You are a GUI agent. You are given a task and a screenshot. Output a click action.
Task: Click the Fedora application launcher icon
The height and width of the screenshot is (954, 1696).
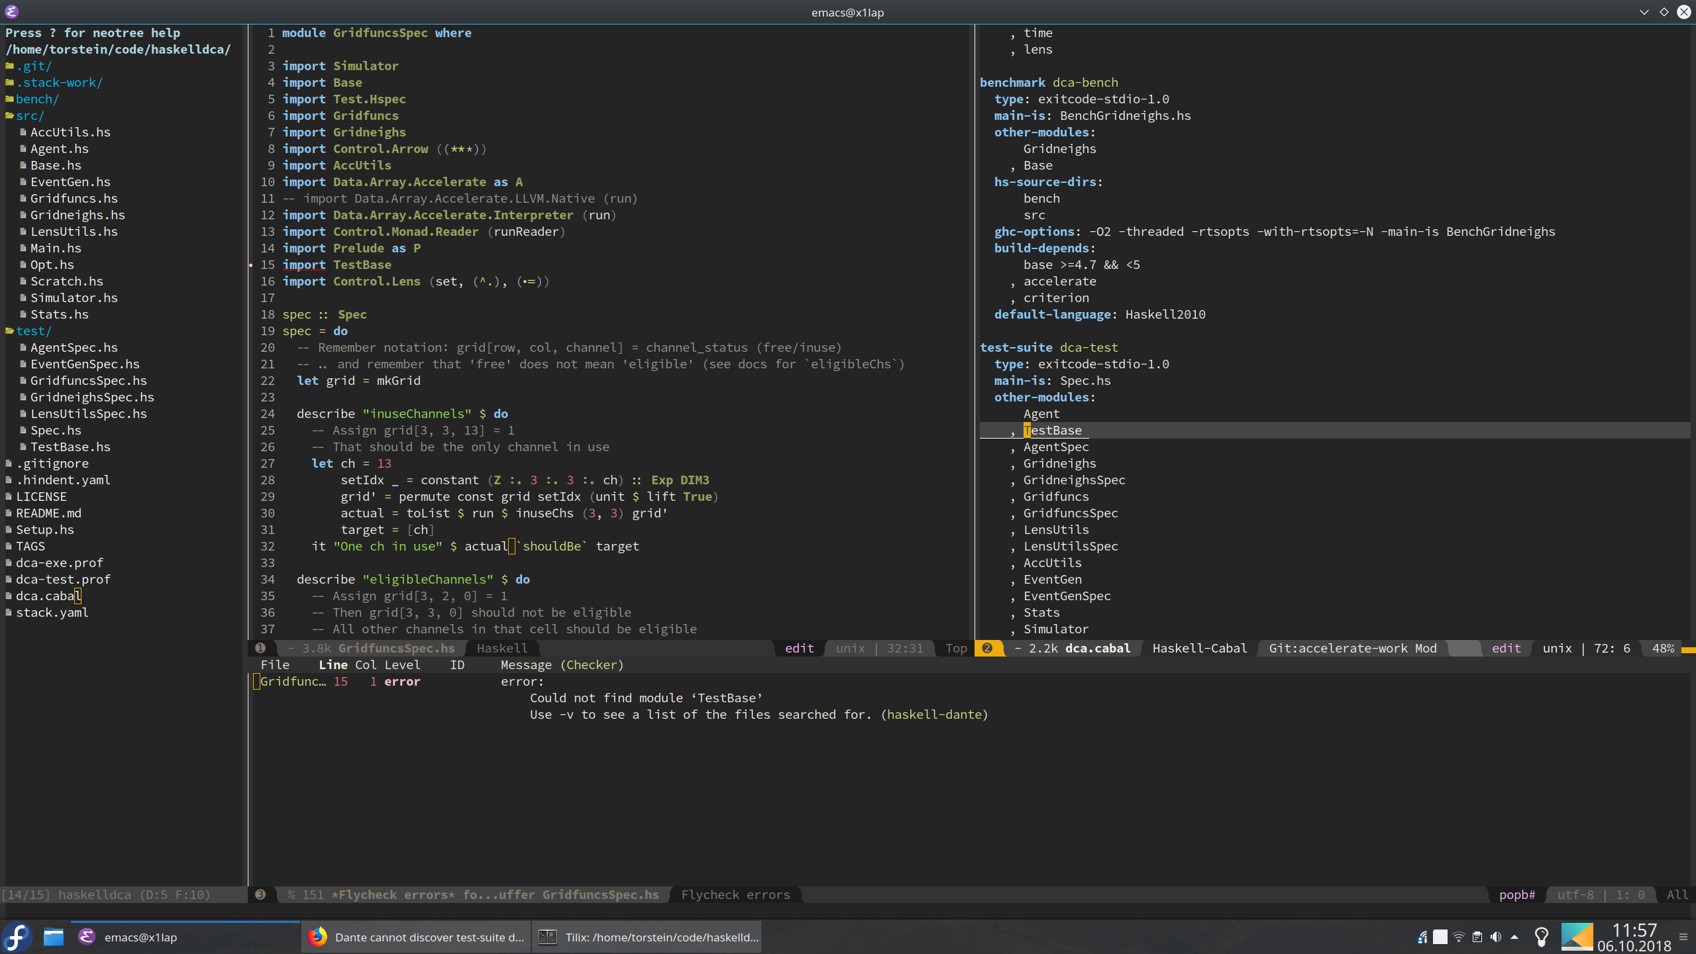(x=17, y=937)
